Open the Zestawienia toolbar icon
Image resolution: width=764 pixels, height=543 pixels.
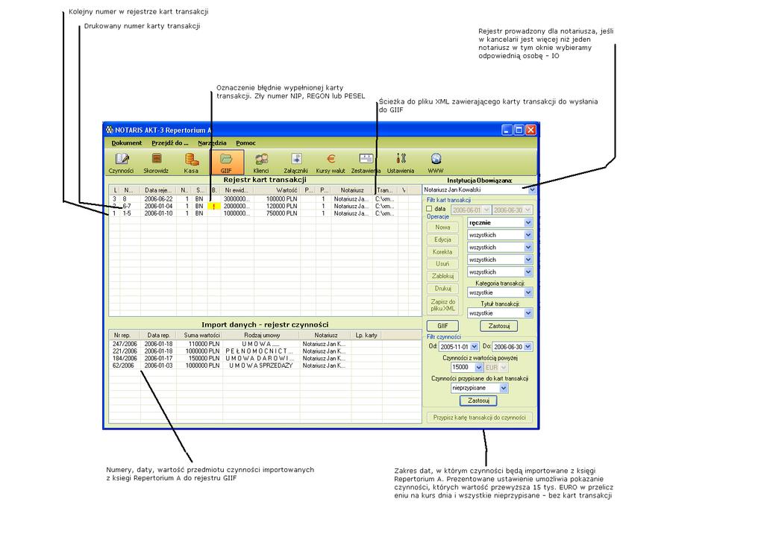pyautogui.click(x=366, y=162)
